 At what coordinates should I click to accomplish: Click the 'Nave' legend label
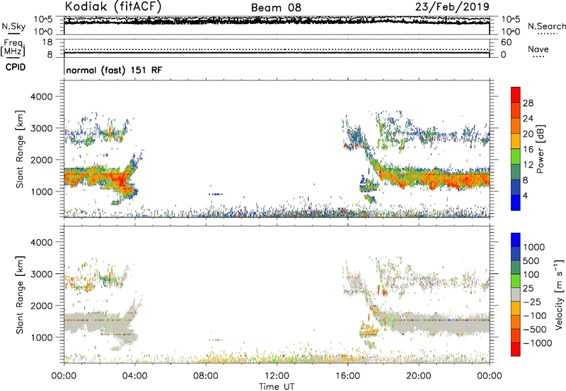(538, 49)
